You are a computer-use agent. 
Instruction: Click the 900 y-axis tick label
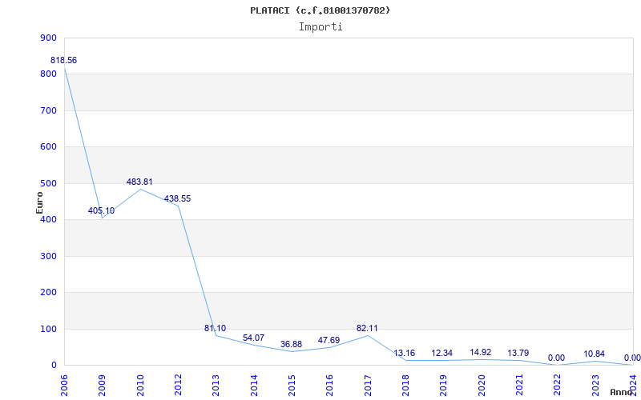(48, 38)
